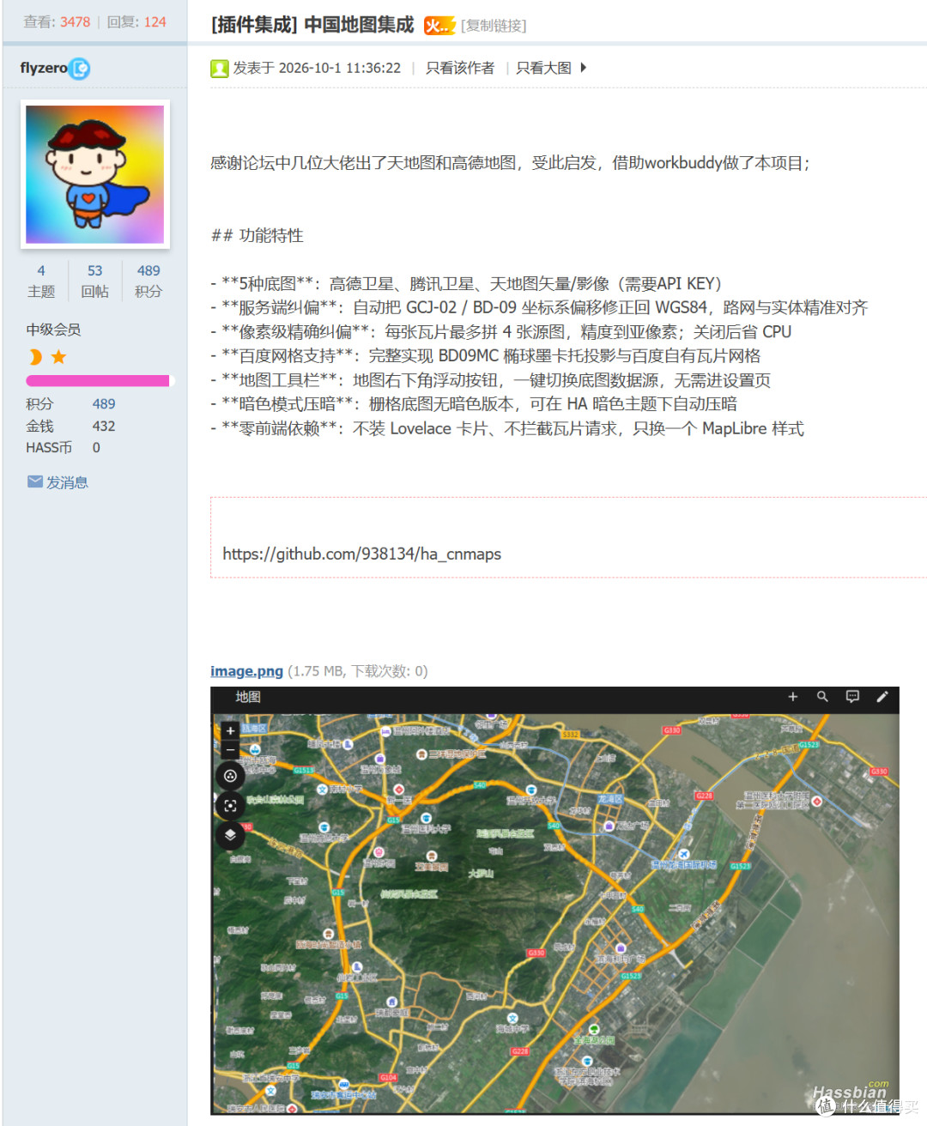927x1126 pixels.
Task: Click the envelope icon beside 发消息
Action: pyautogui.click(x=35, y=481)
